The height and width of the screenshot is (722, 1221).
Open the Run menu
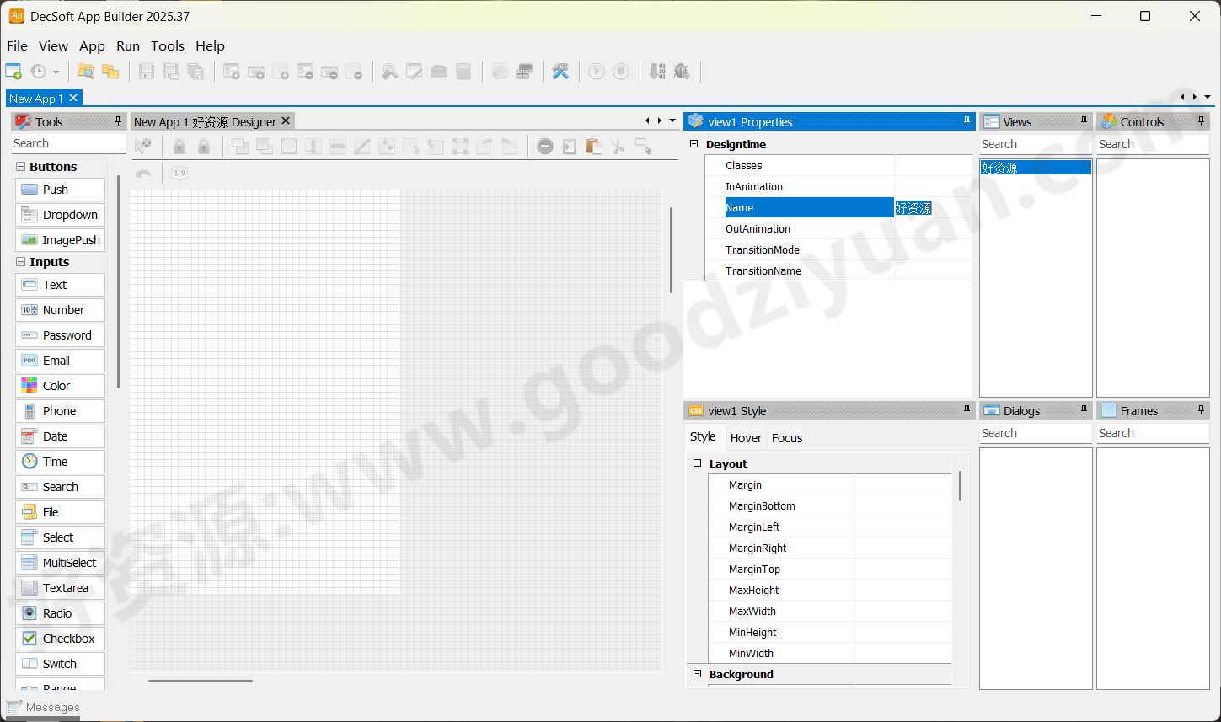pyautogui.click(x=127, y=46)
